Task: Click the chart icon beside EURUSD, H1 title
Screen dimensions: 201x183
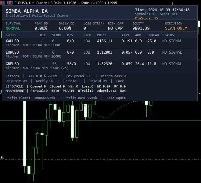Action: point(10,2)
